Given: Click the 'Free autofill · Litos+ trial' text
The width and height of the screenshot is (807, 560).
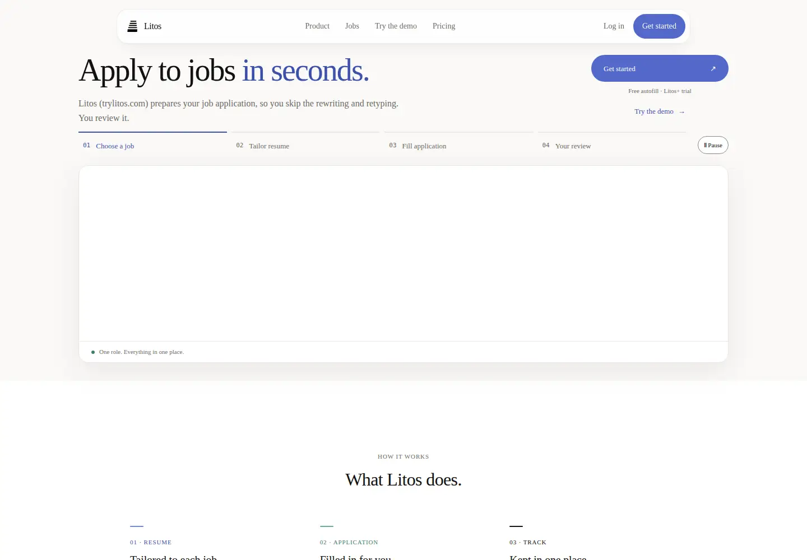Looking at the screenshot, I should click(660, 91).
